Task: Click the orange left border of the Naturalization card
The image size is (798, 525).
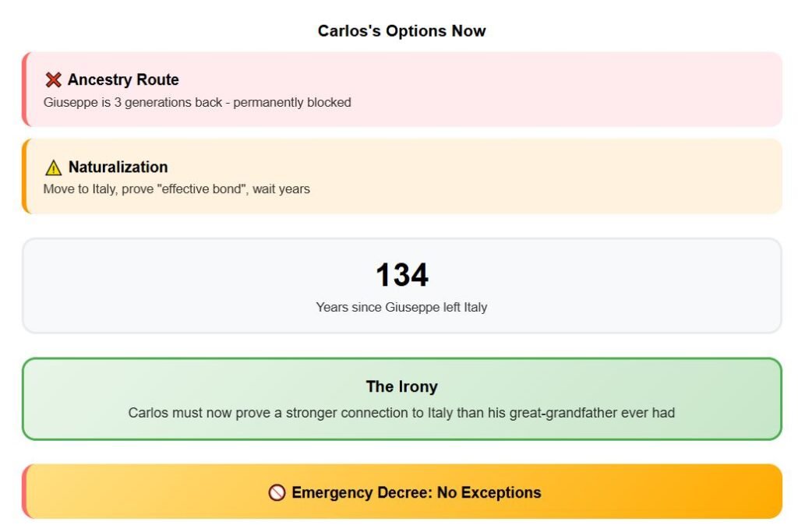Action: point(24,176)
